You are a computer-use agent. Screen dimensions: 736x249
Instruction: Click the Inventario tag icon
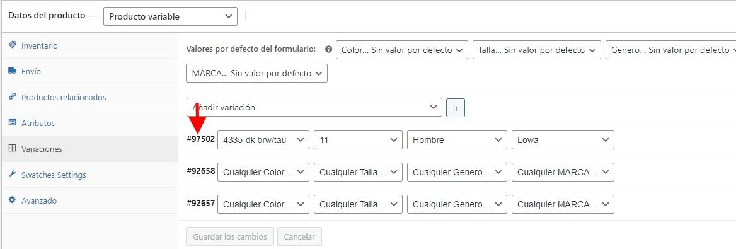point(13,45)
